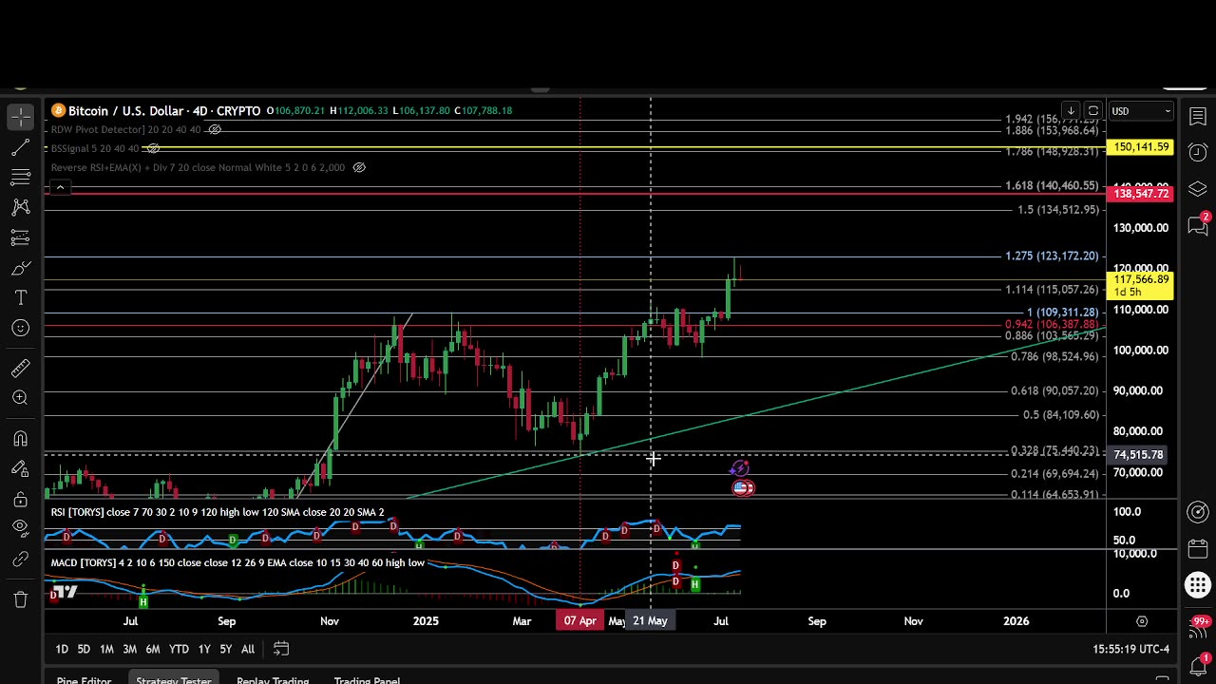
Task: Open the go to date calendar icon
Action: (281, 649)
